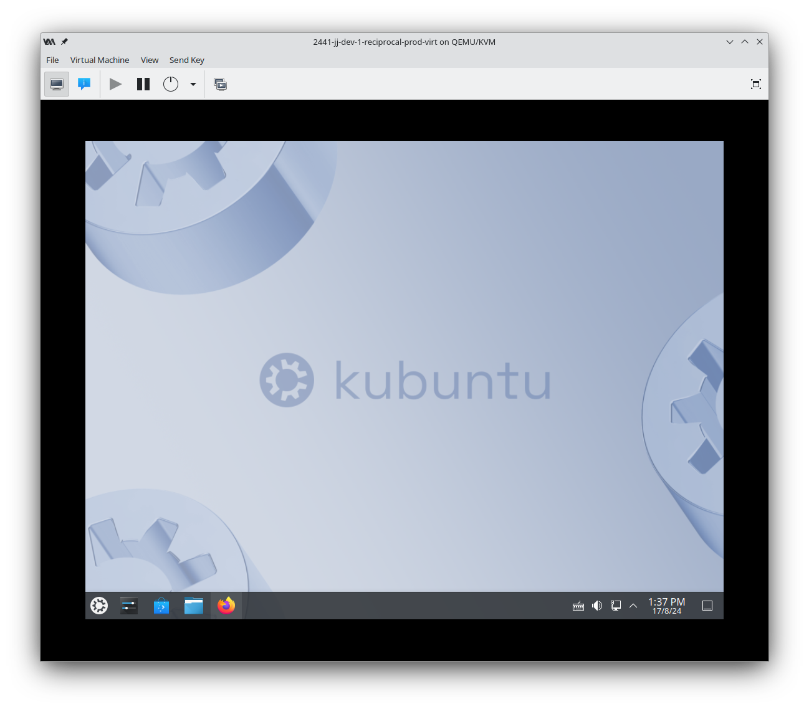
Task: Open the Kubuntu application launcher
Action: pos(99,606)
